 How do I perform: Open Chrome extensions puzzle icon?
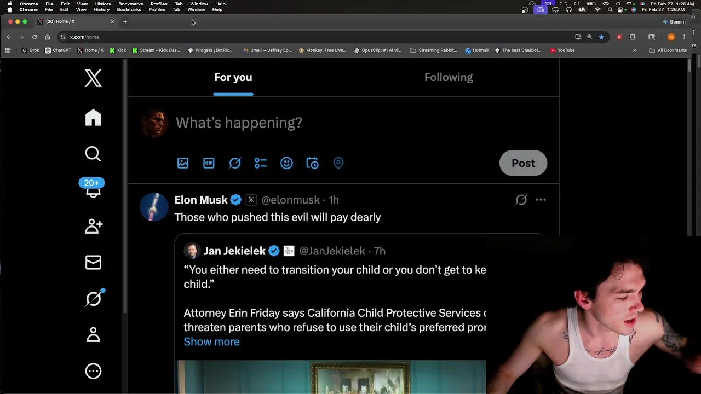(633, 37)
